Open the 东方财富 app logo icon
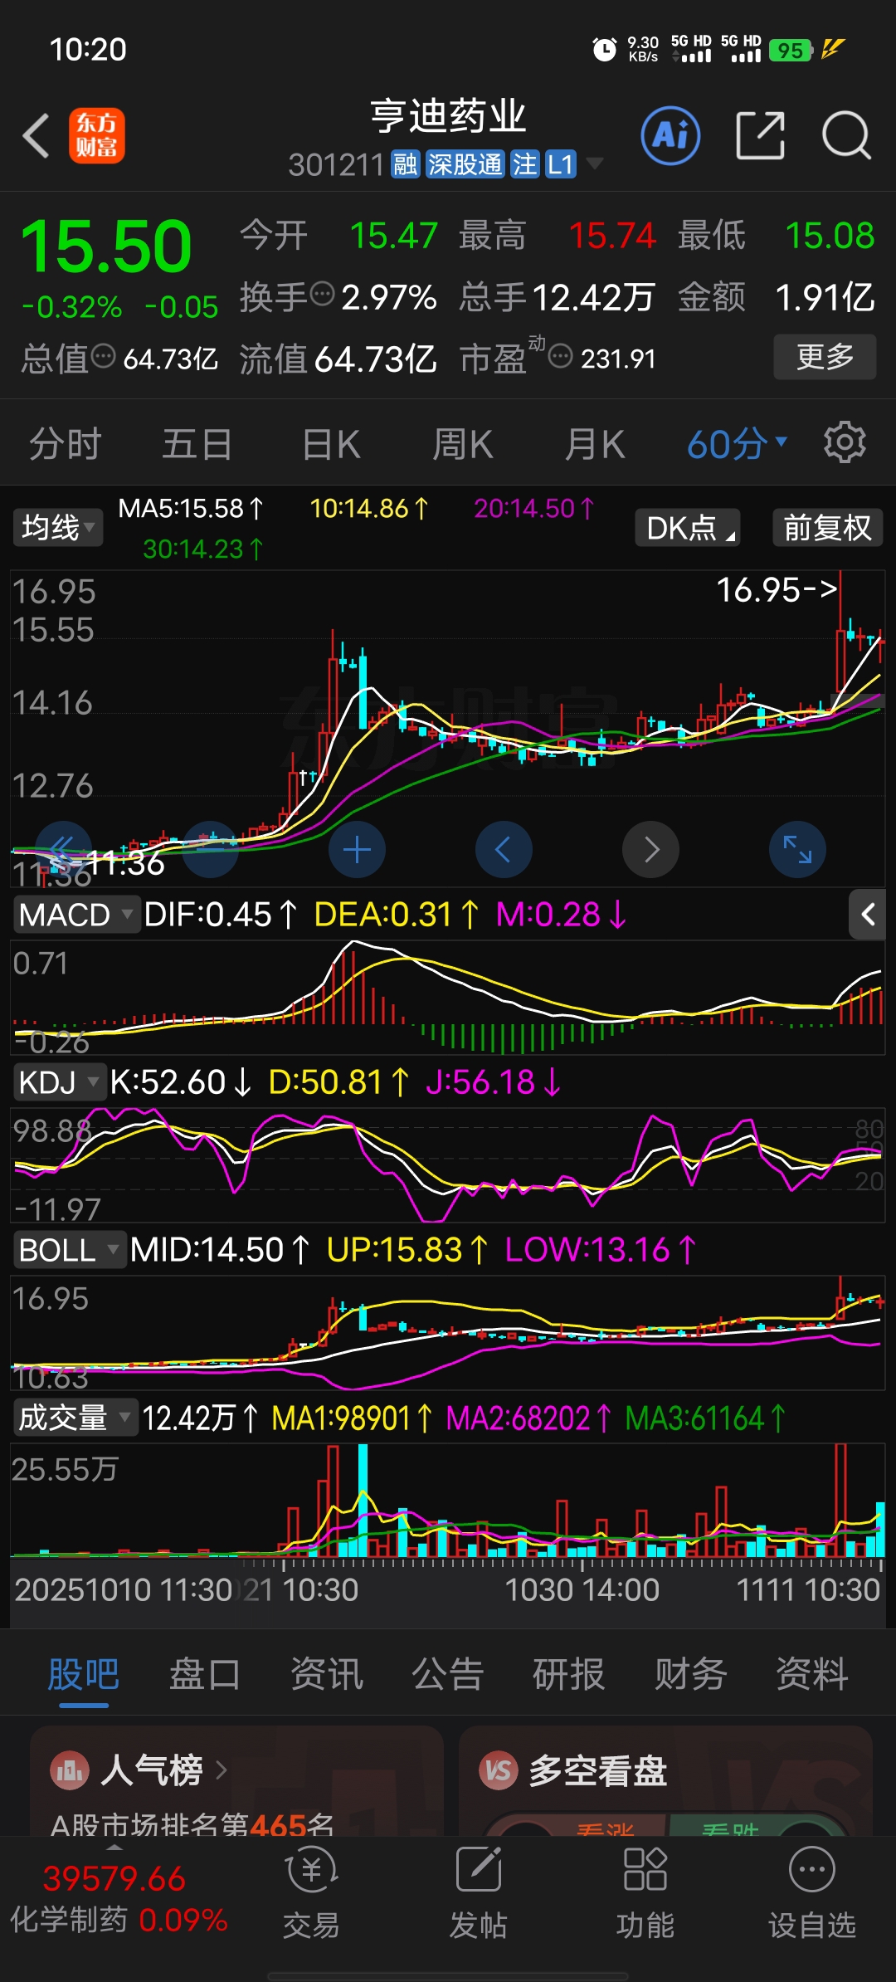Viewport: 896px width, 1982px height. click(97, 136)
